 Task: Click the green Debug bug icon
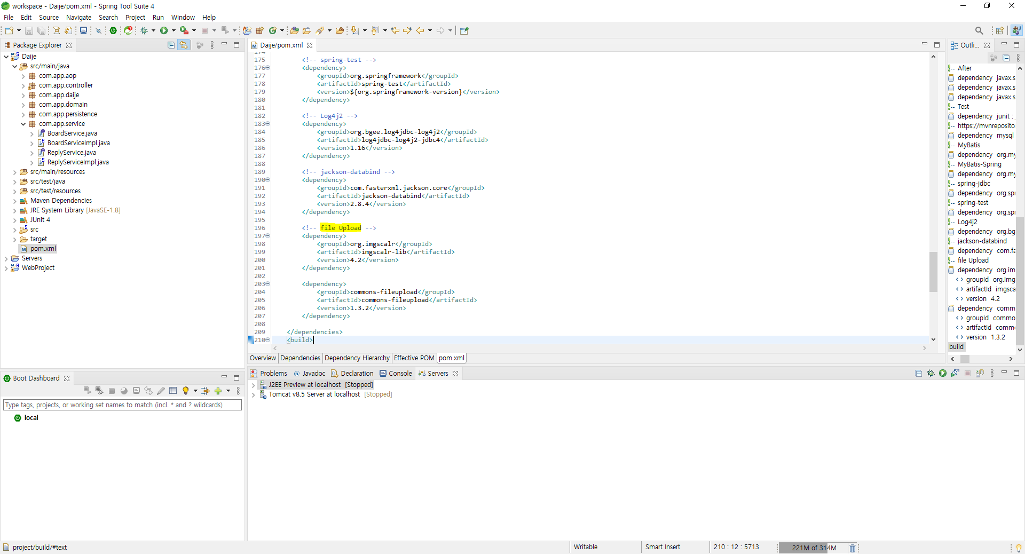coord(144,30)
